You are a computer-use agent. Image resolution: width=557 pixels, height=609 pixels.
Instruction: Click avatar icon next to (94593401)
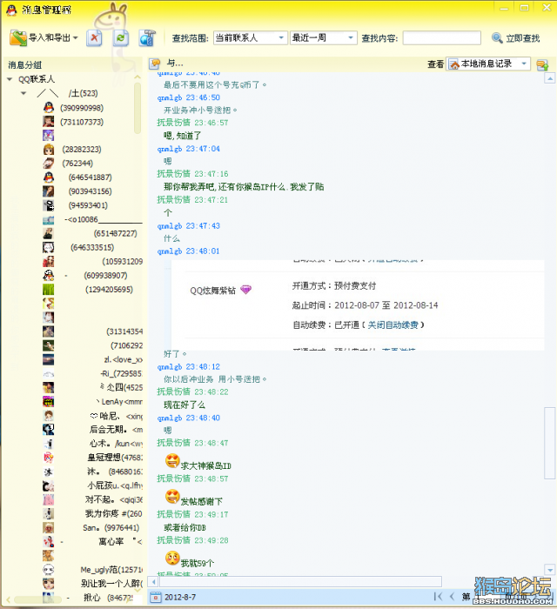(x=48, y=205)
